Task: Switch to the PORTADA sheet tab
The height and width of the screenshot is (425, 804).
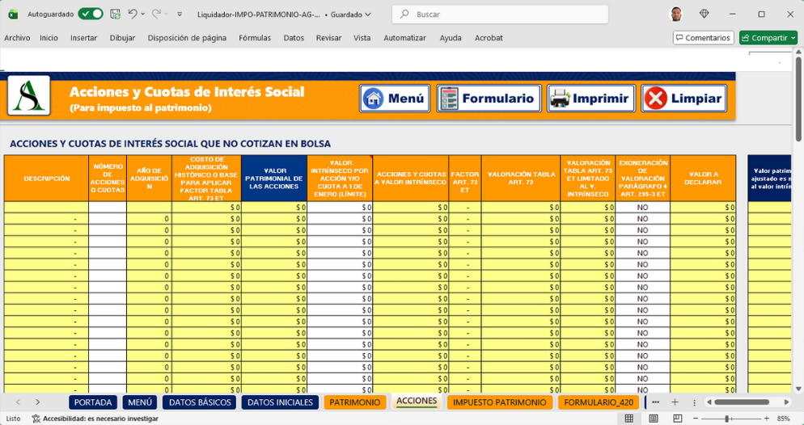Action: tap(93, 402)
